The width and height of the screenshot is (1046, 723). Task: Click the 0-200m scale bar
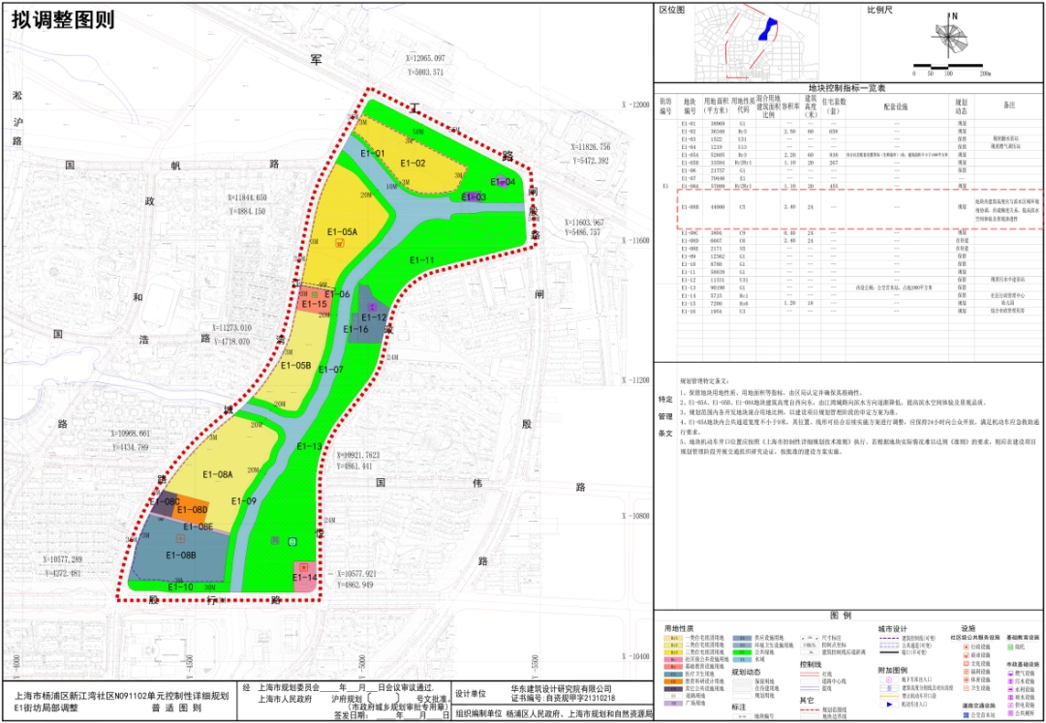click(950, 68)
